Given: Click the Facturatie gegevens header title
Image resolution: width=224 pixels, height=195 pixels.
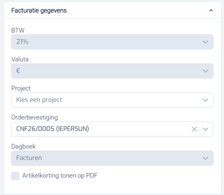Looking at the screenshot, I should pos(39,10).
